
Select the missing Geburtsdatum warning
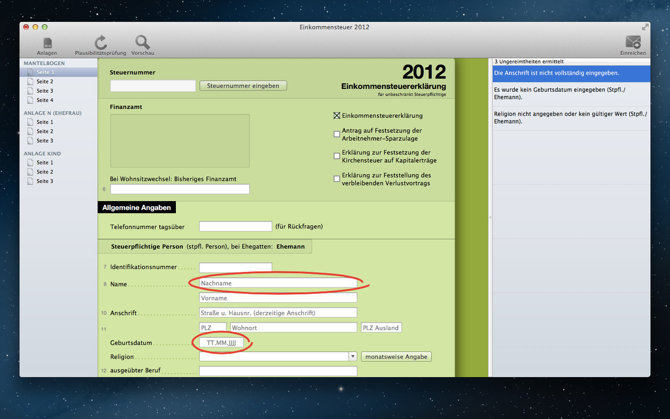point(571,93)
